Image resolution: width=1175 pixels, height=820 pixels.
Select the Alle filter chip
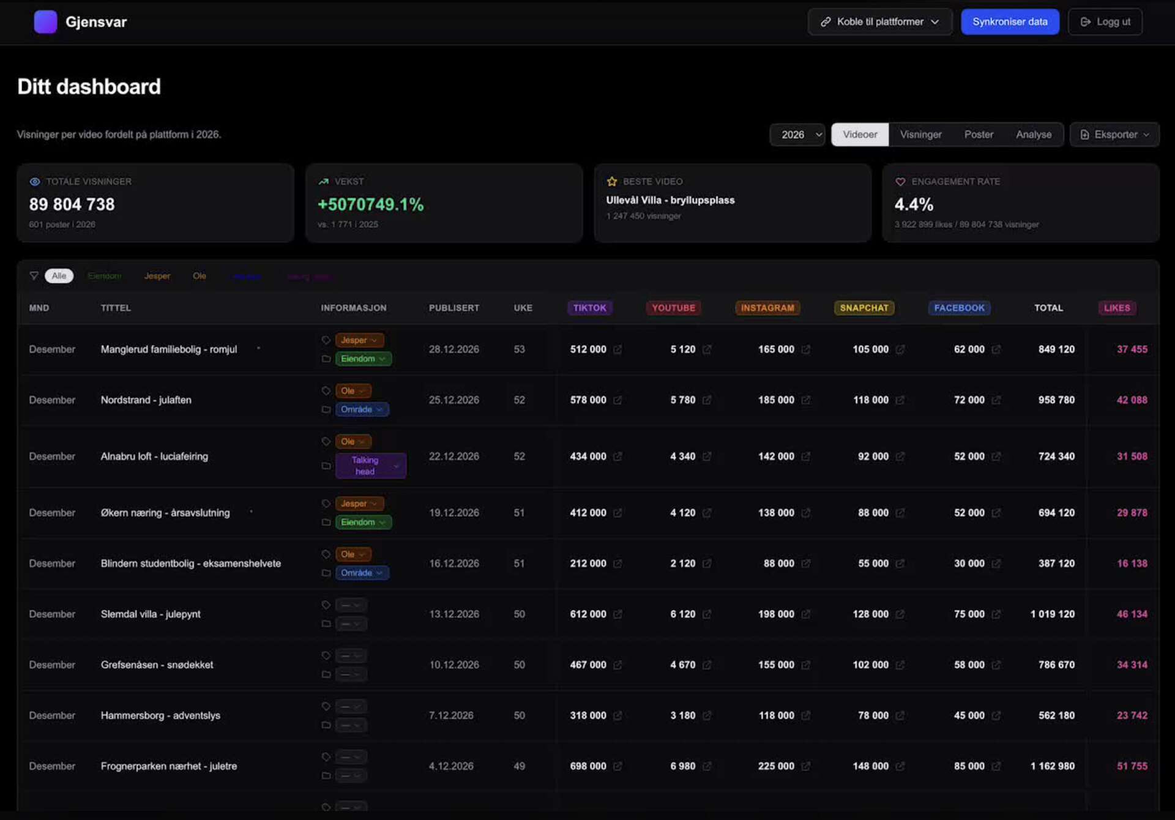click(59, 276)
